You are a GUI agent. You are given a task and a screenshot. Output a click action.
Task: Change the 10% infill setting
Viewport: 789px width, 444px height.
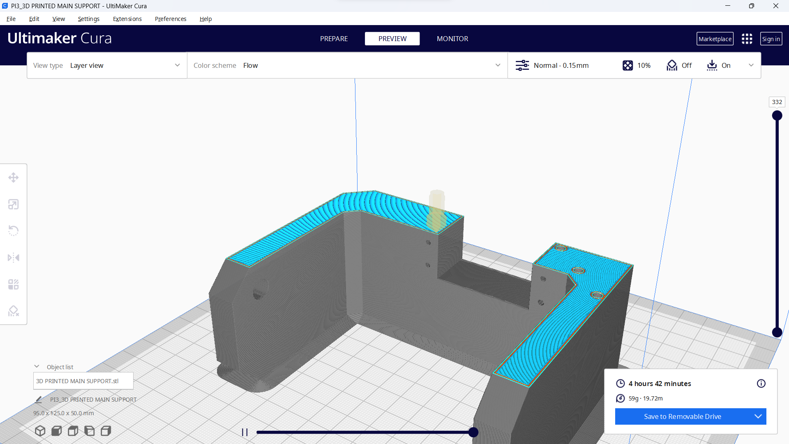pyautogui.click(x=636, y=65)
